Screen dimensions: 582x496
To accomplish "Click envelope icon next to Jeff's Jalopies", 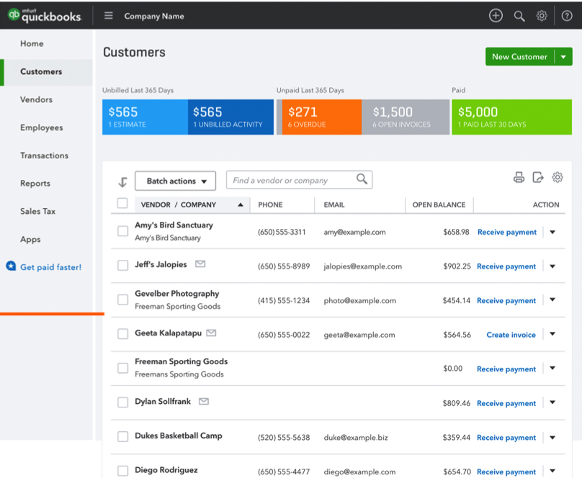I will pos(200,264).
